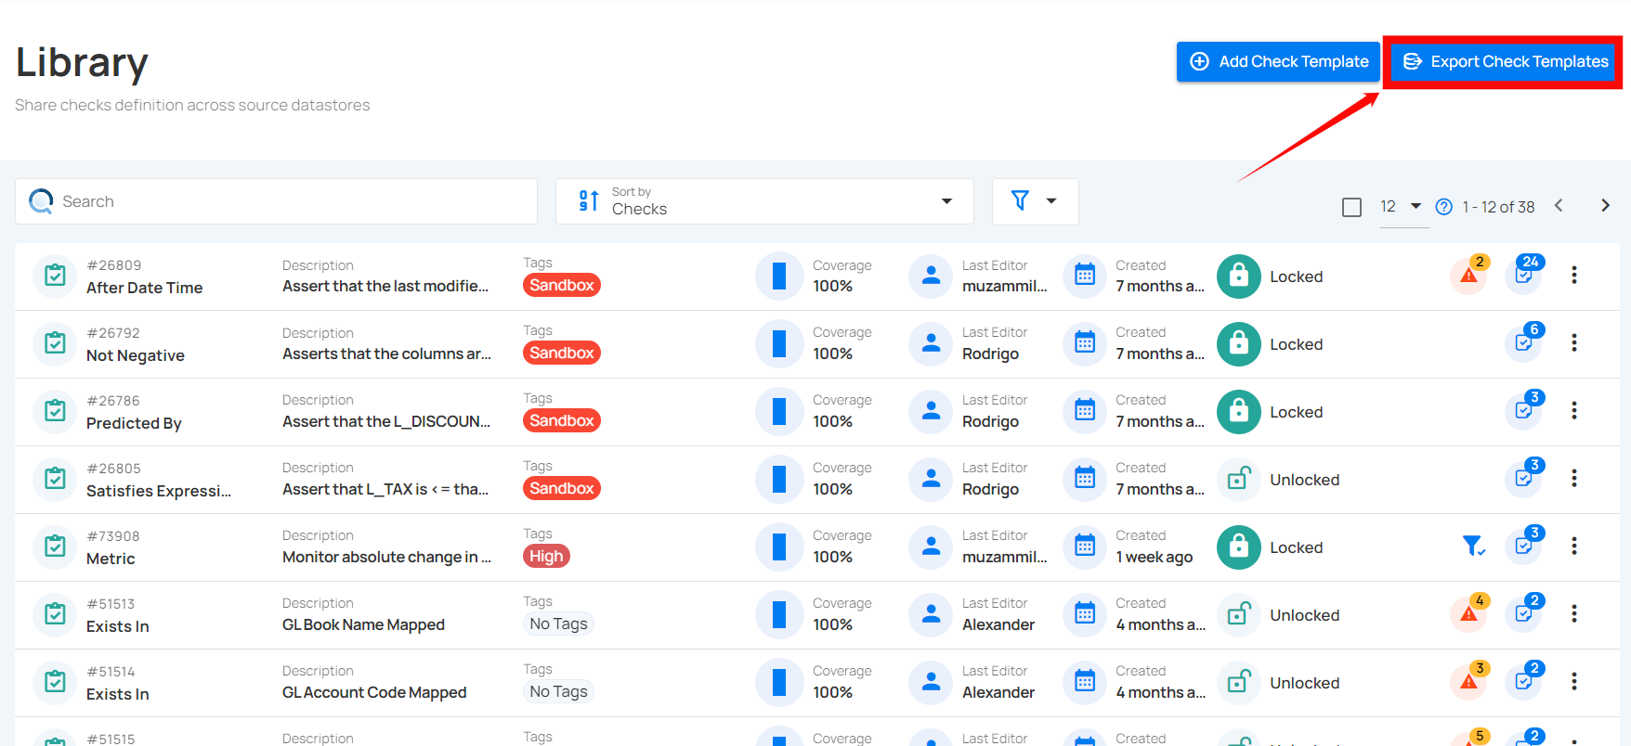Select description GL Book Name Mapped

[363, 624]
